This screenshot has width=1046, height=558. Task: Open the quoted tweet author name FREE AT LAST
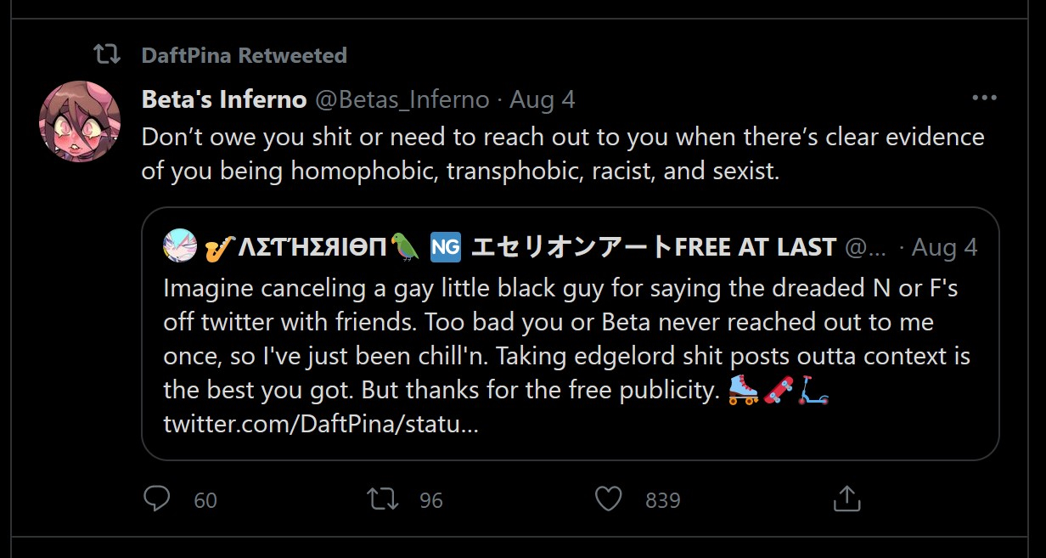[x=520, y=247]
